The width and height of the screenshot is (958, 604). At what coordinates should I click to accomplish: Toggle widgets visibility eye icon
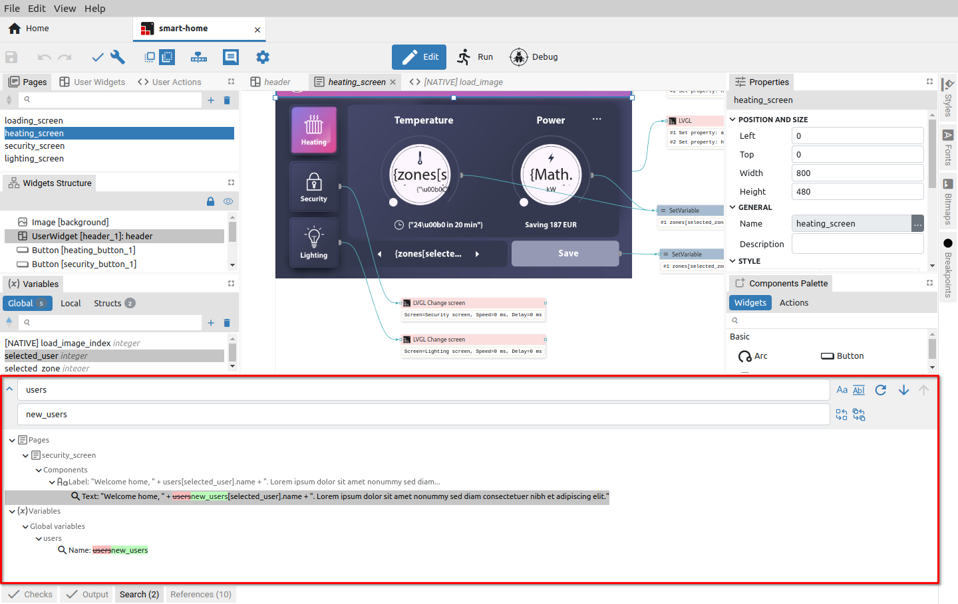228,201
